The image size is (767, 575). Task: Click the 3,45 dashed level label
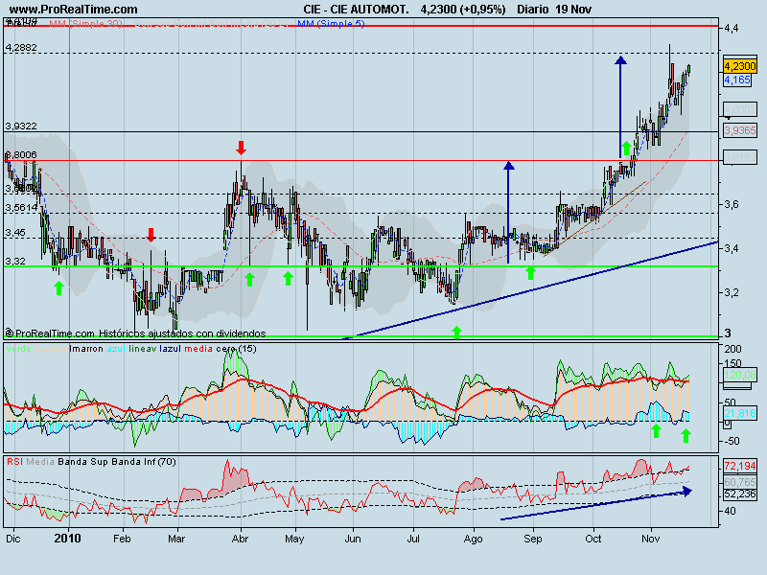coord(15,233)
